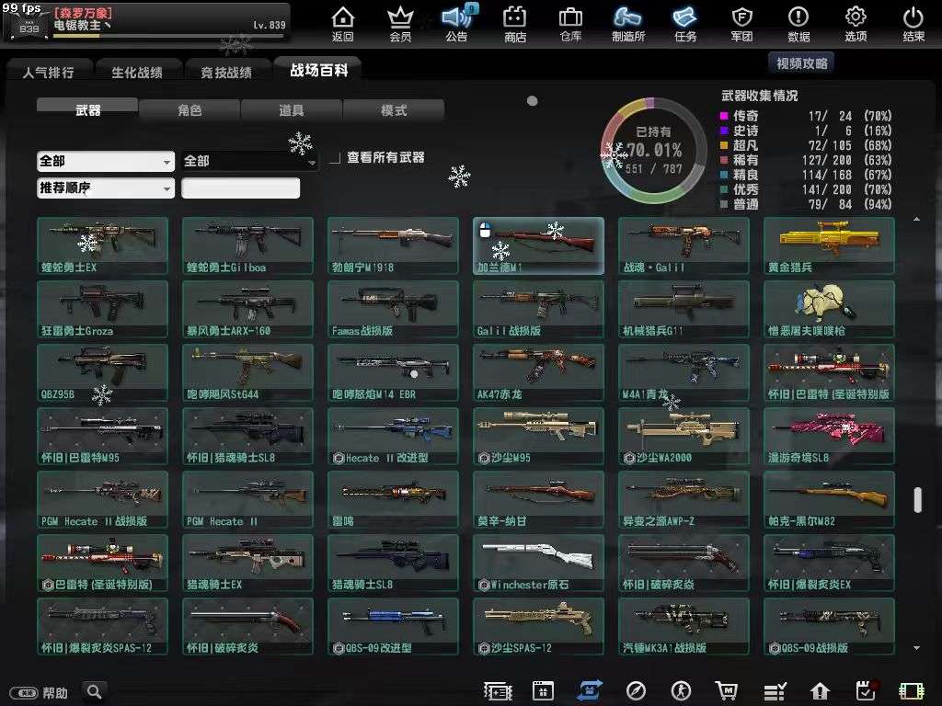Viewport: 942px width, 706px height.
Task: Open the 任务 tasks icon
Action: [684, 22]
